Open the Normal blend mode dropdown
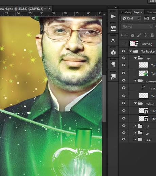The image size is (156, 176). pyautogui.click(x=137, y=27)
